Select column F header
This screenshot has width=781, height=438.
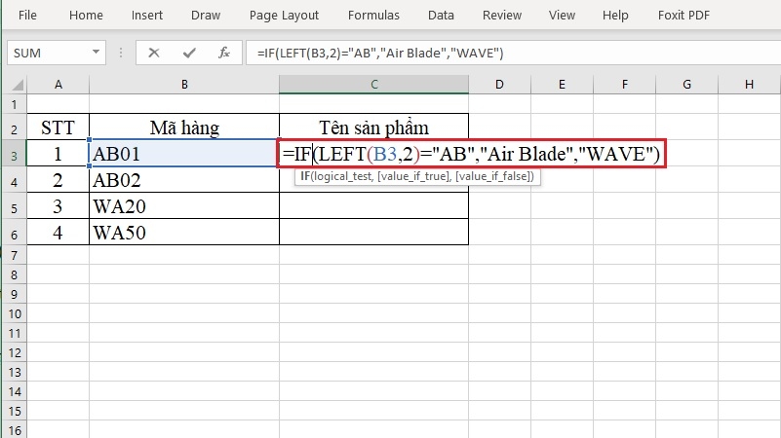point(625,85)
